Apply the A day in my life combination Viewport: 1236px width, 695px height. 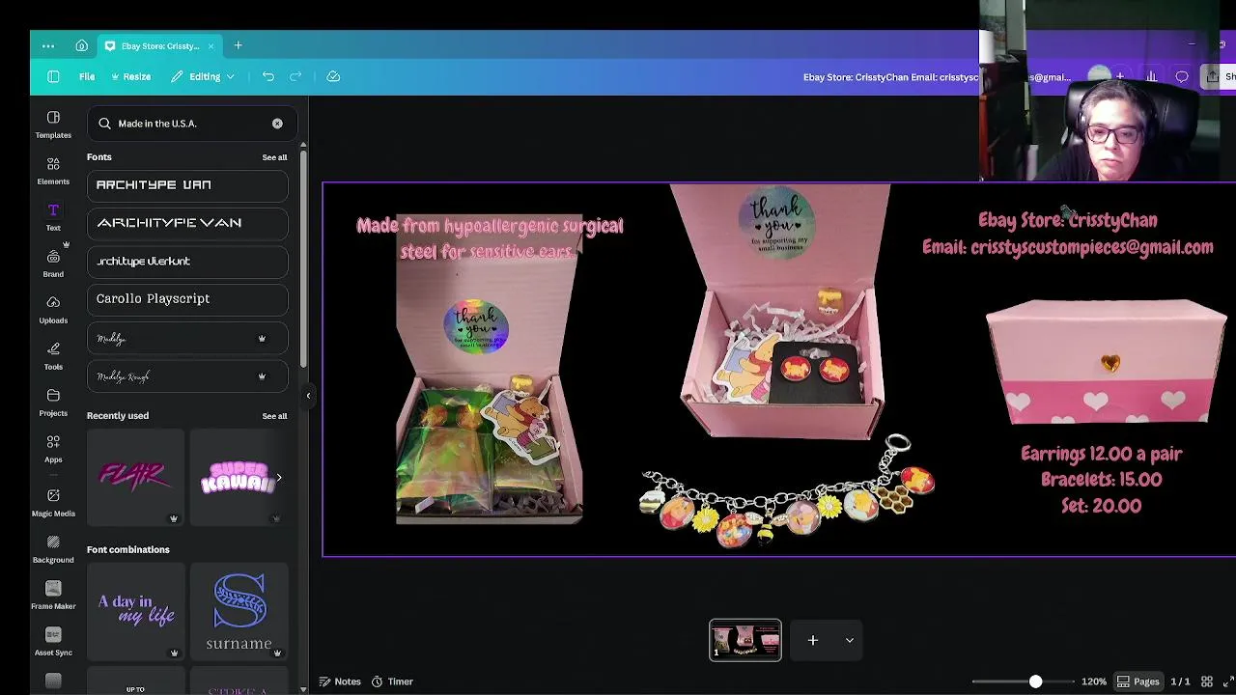coord(135,611)
